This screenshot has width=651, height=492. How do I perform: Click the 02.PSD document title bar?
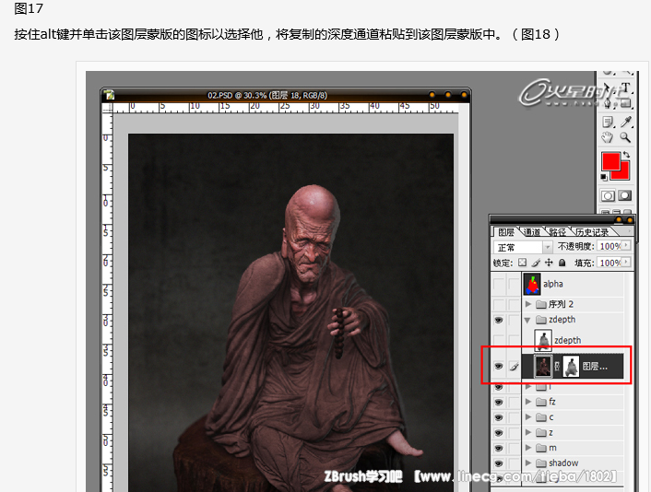pyautogui.click(x=286, y=95)
